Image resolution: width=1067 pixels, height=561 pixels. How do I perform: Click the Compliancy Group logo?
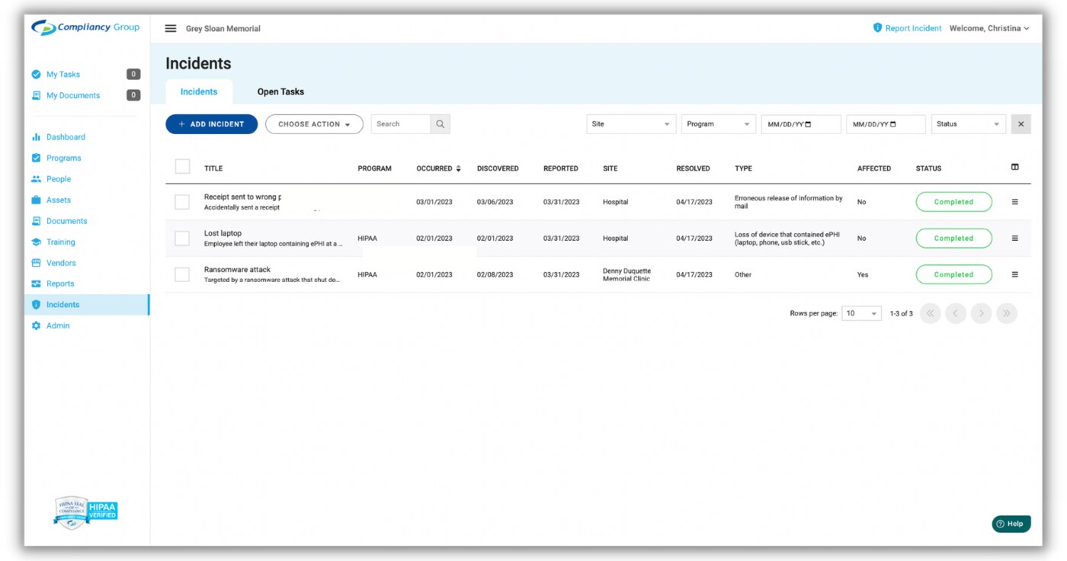(x=85, y=27)
